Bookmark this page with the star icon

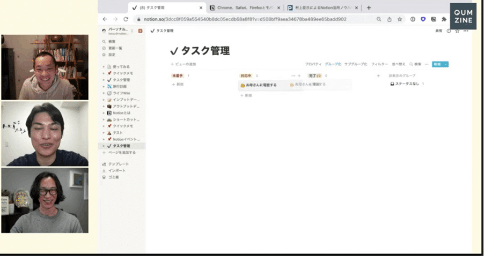pyautogui.click(x=400, y=19)
